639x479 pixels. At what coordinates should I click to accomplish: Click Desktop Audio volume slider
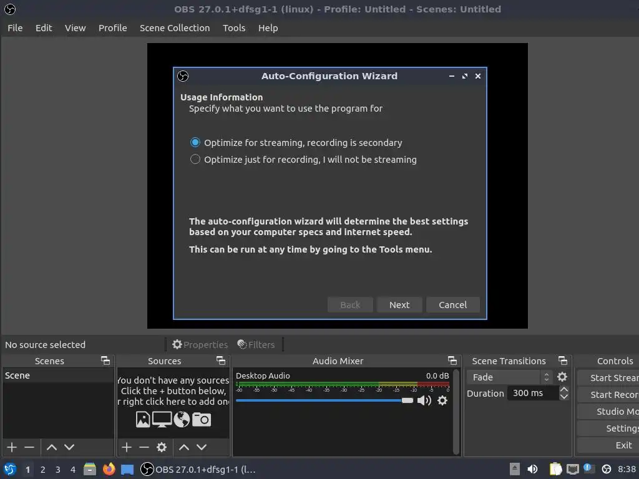[324, 400]
